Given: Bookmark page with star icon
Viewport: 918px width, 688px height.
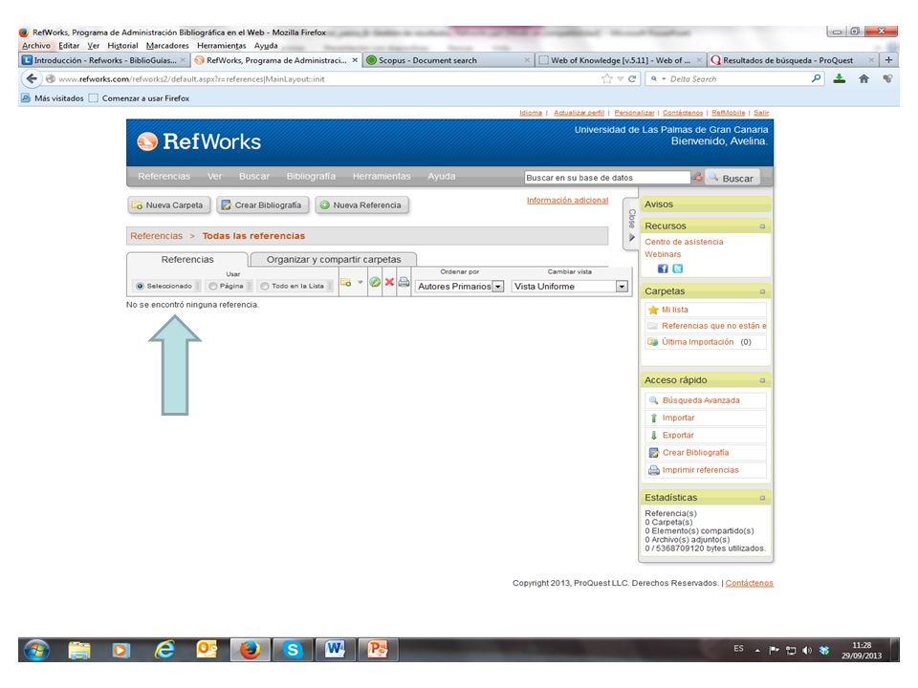Looking at the screenshot, I should (606, 78).
